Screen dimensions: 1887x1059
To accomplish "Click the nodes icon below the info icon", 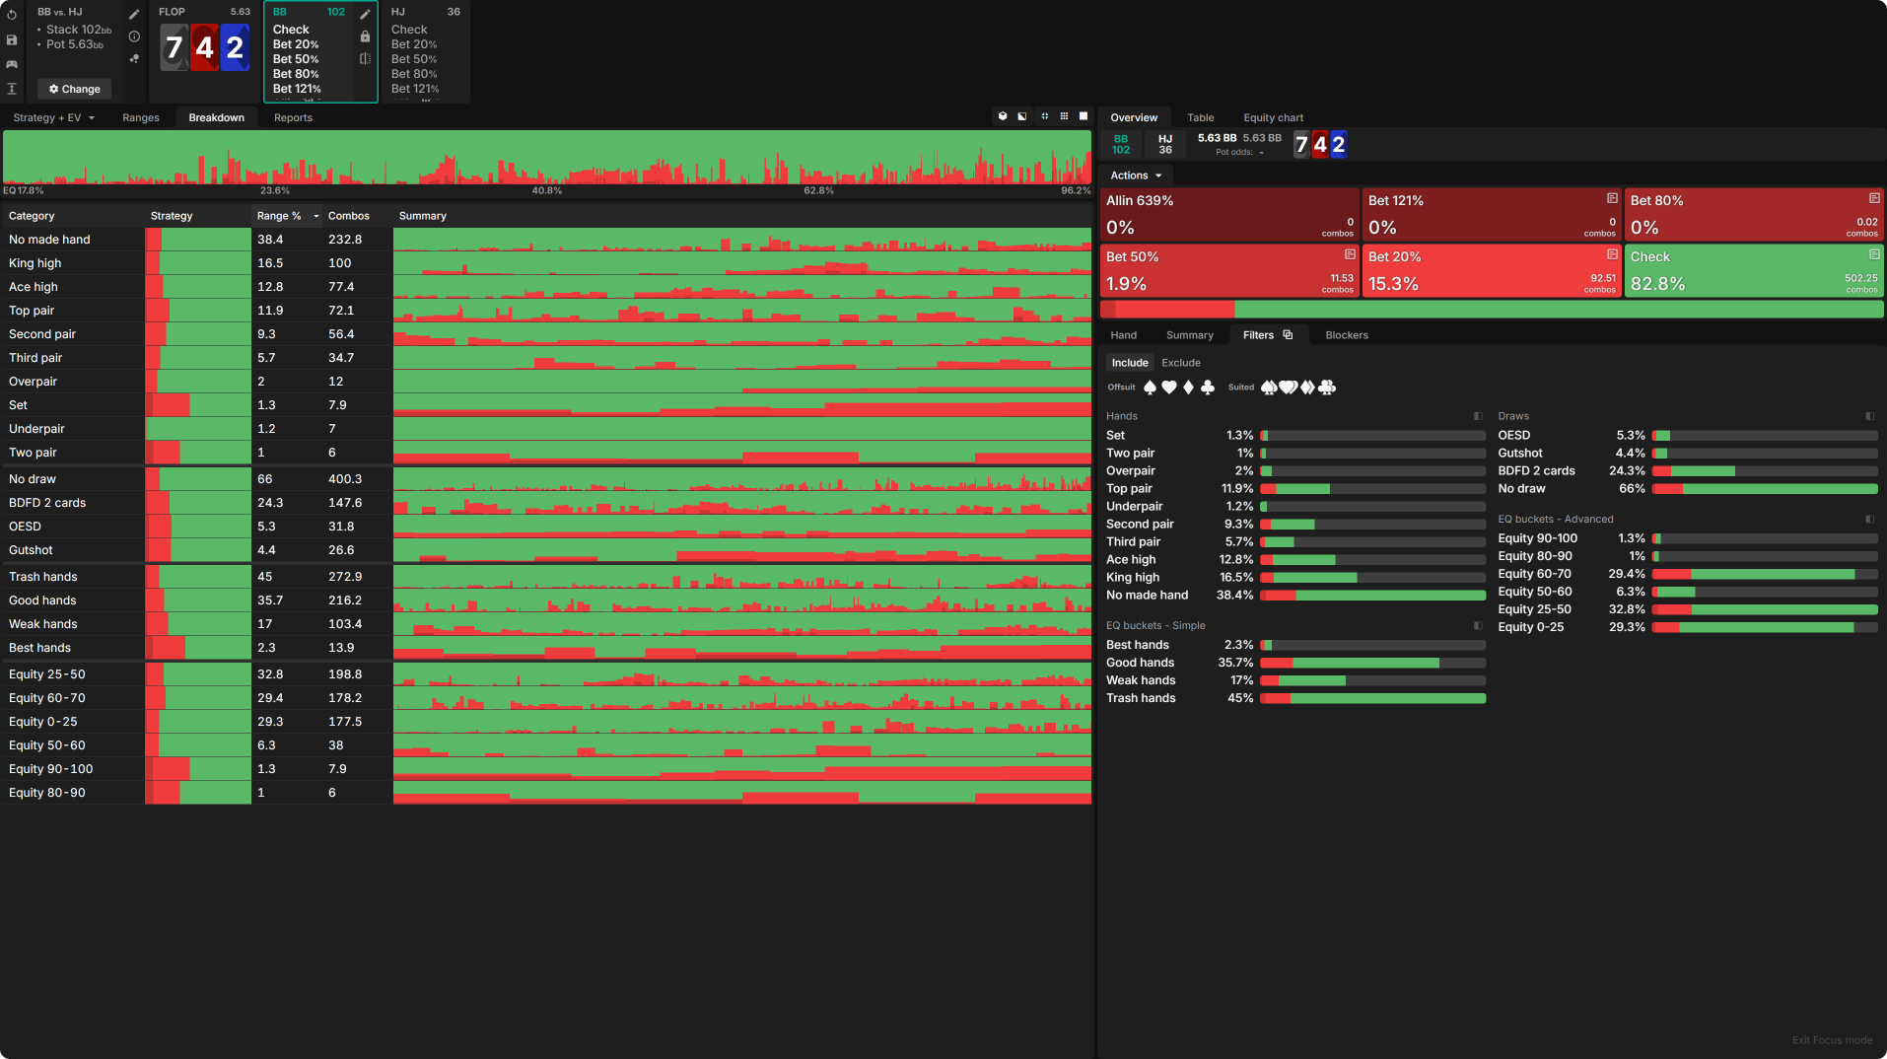I will tap(134, 59).
